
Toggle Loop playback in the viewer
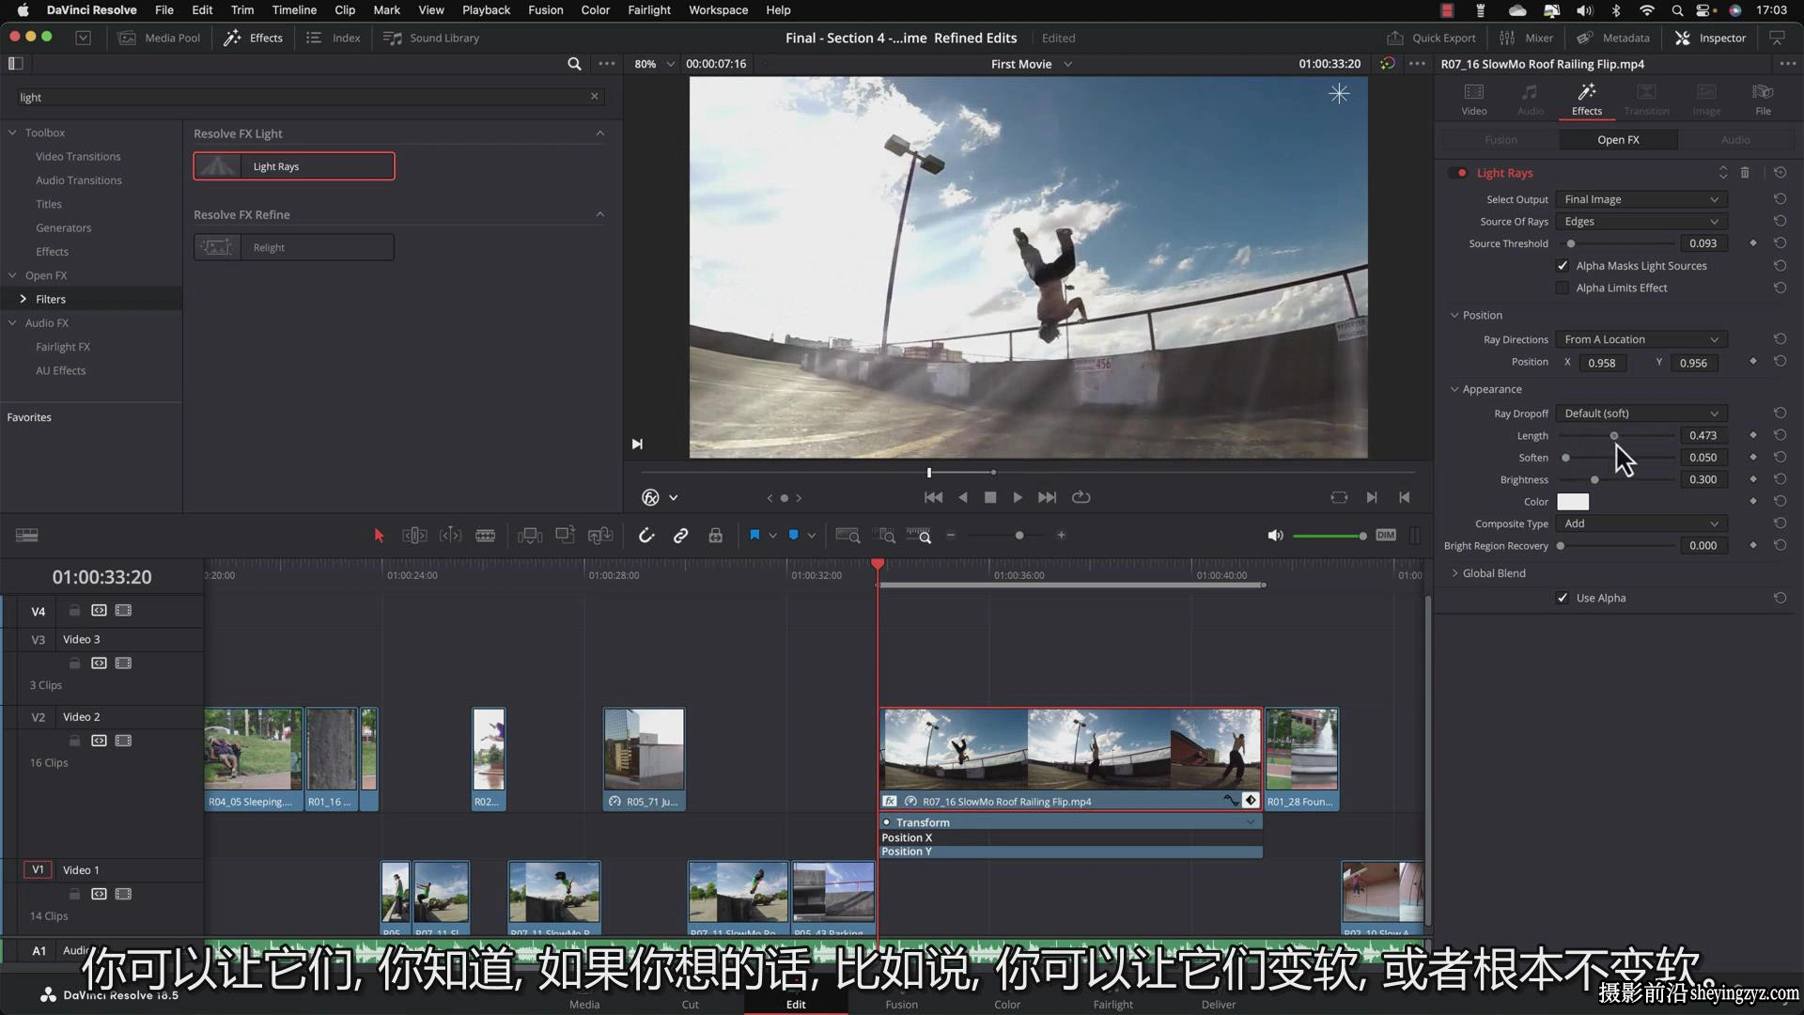(1081, 497)
